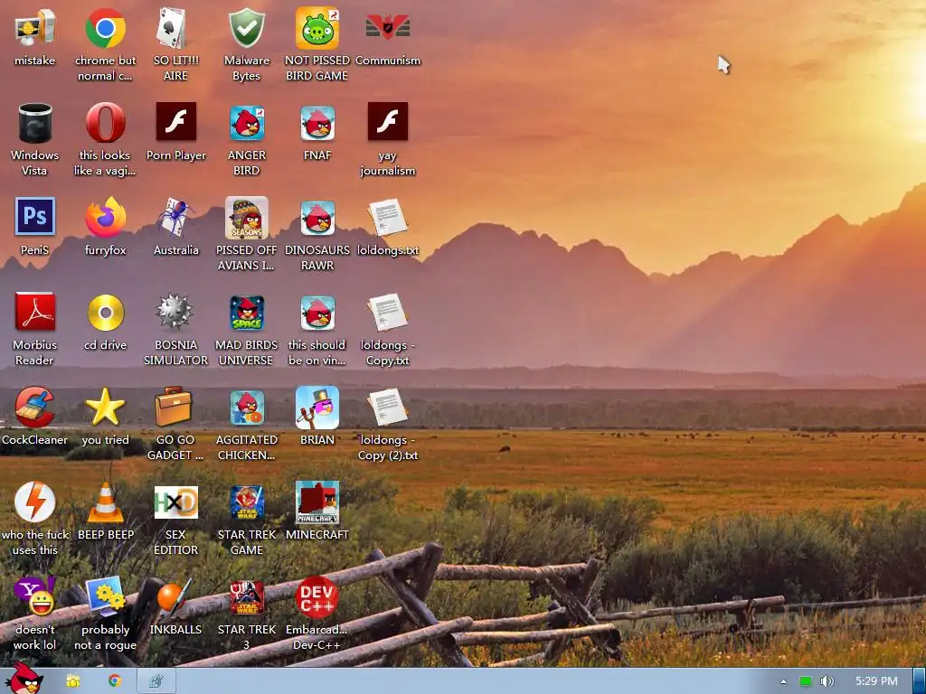This screenshot has height=694, width=926.
Task: Click the Show Desktop strip at taskbar end
Action: (919, 681)
